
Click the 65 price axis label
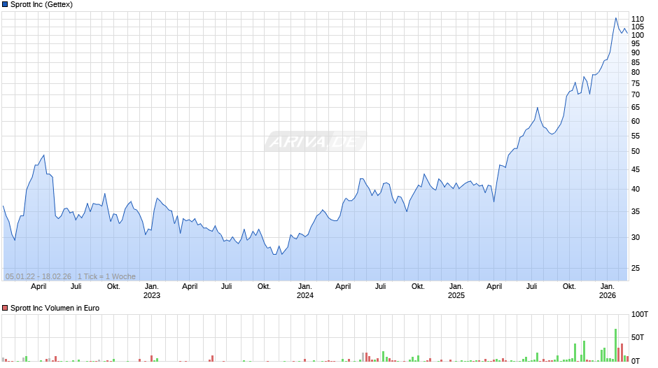pyautogui.click(x=636, y=108)
